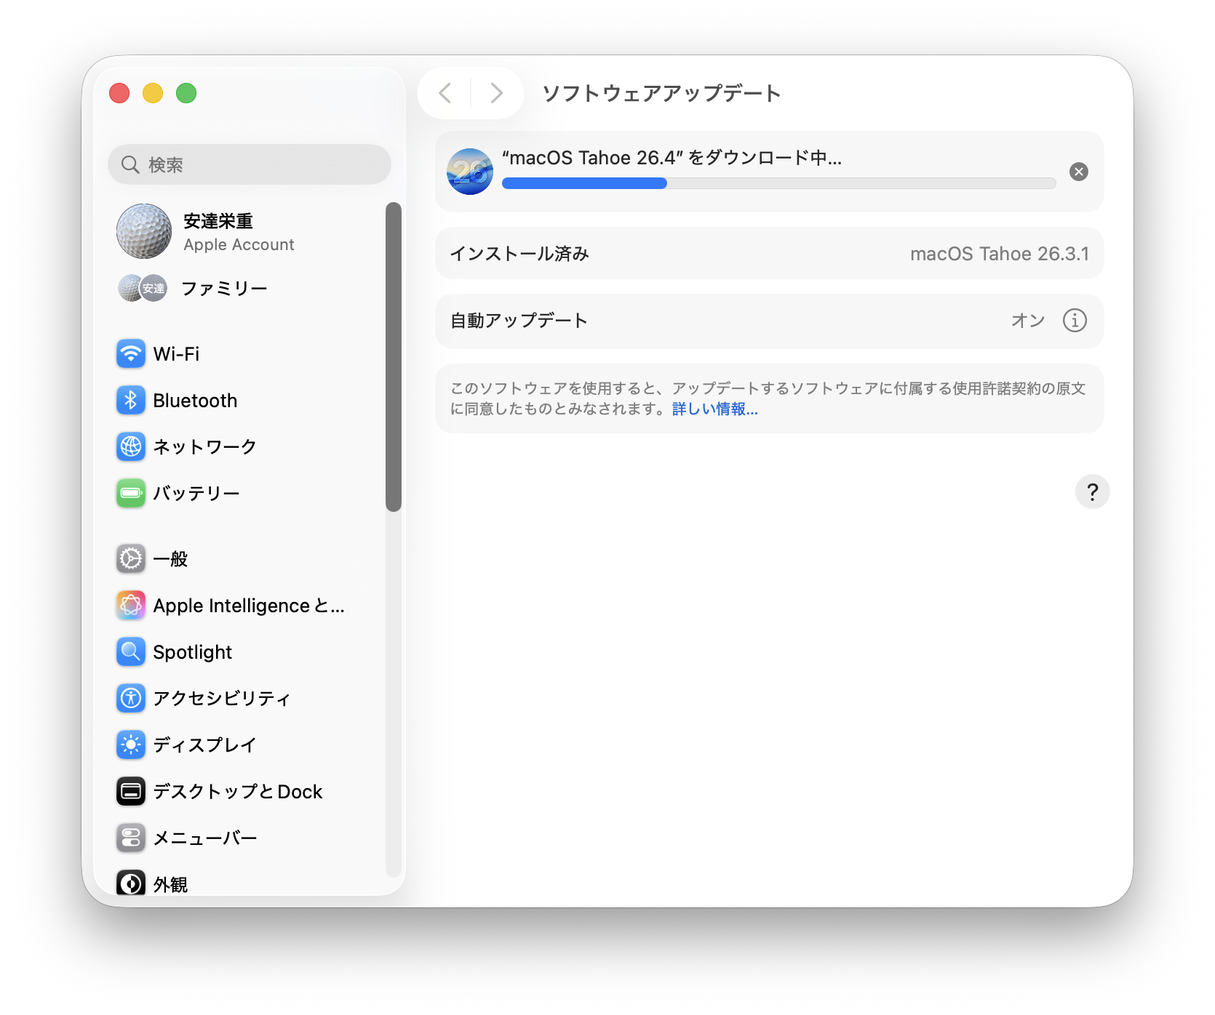Open the 一般 gear icon
1215x1015 pixels.
[131, 559]
